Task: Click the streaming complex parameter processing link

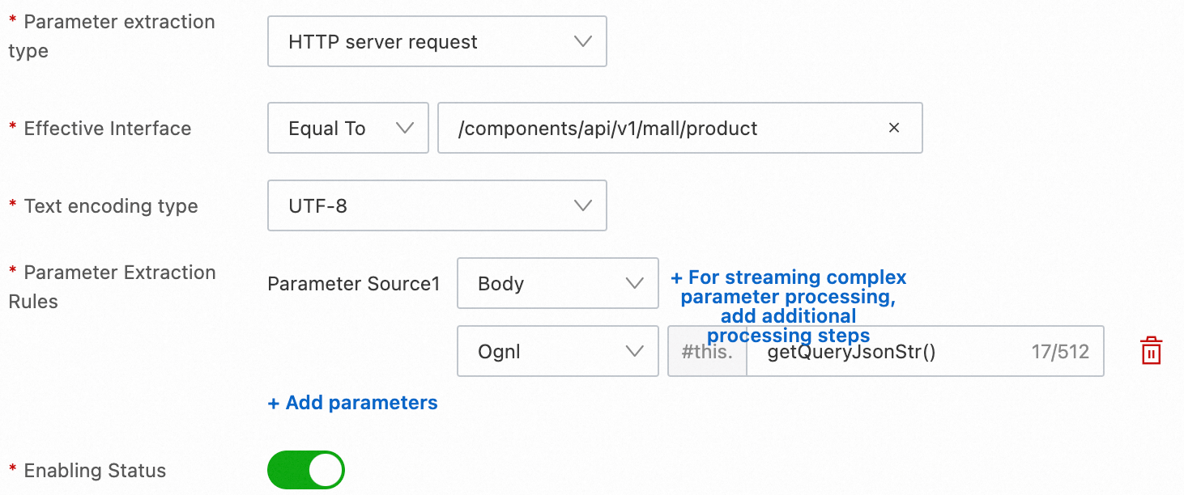Action: [x=788, y=306]
